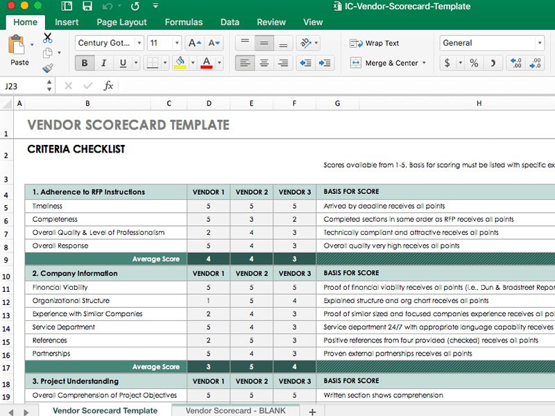Click the Paste button

point(19,51)
